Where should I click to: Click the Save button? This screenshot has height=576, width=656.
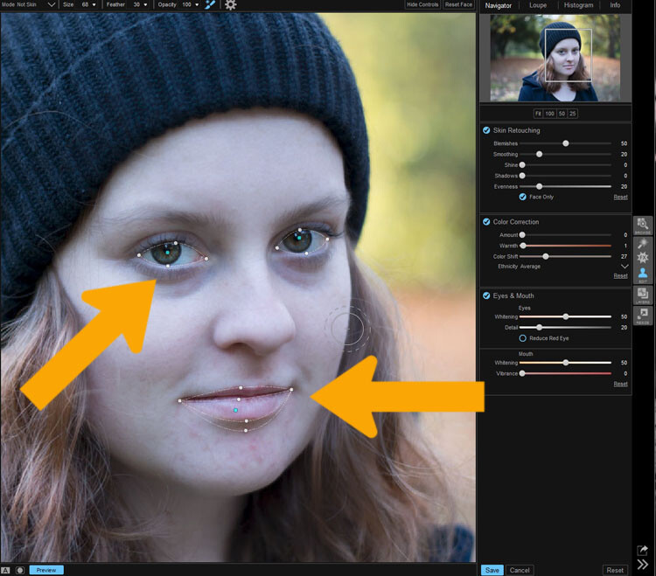coord(492,570)
